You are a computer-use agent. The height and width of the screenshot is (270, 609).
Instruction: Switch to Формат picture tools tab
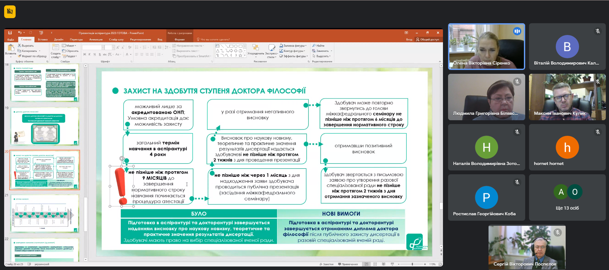click(180, 39)
